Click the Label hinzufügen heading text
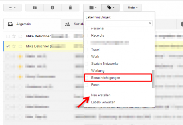183x125 pixels. click(x=98, y=17)
